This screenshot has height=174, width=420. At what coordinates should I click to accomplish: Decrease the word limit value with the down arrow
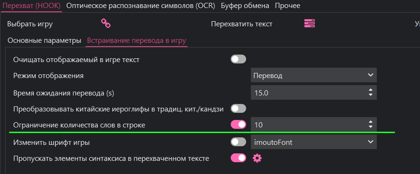tap(371, 127)
